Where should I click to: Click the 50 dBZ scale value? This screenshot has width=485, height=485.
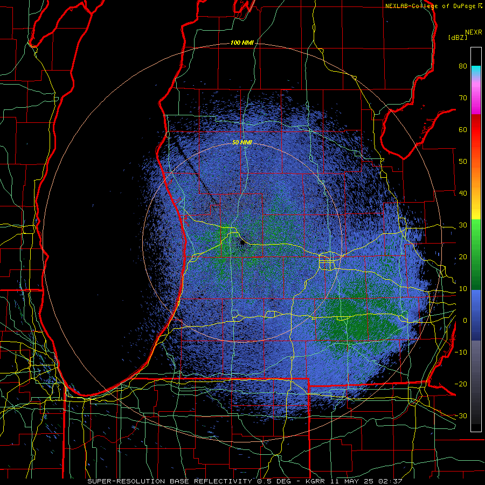[463, 162]
